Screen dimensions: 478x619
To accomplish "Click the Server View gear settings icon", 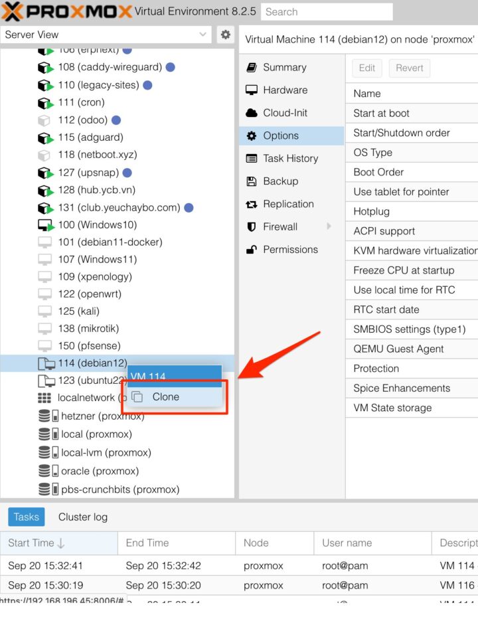I will click(226, 35).
